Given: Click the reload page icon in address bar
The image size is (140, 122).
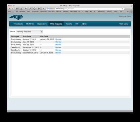Looking at the screenshot, I should coord(123,9).
